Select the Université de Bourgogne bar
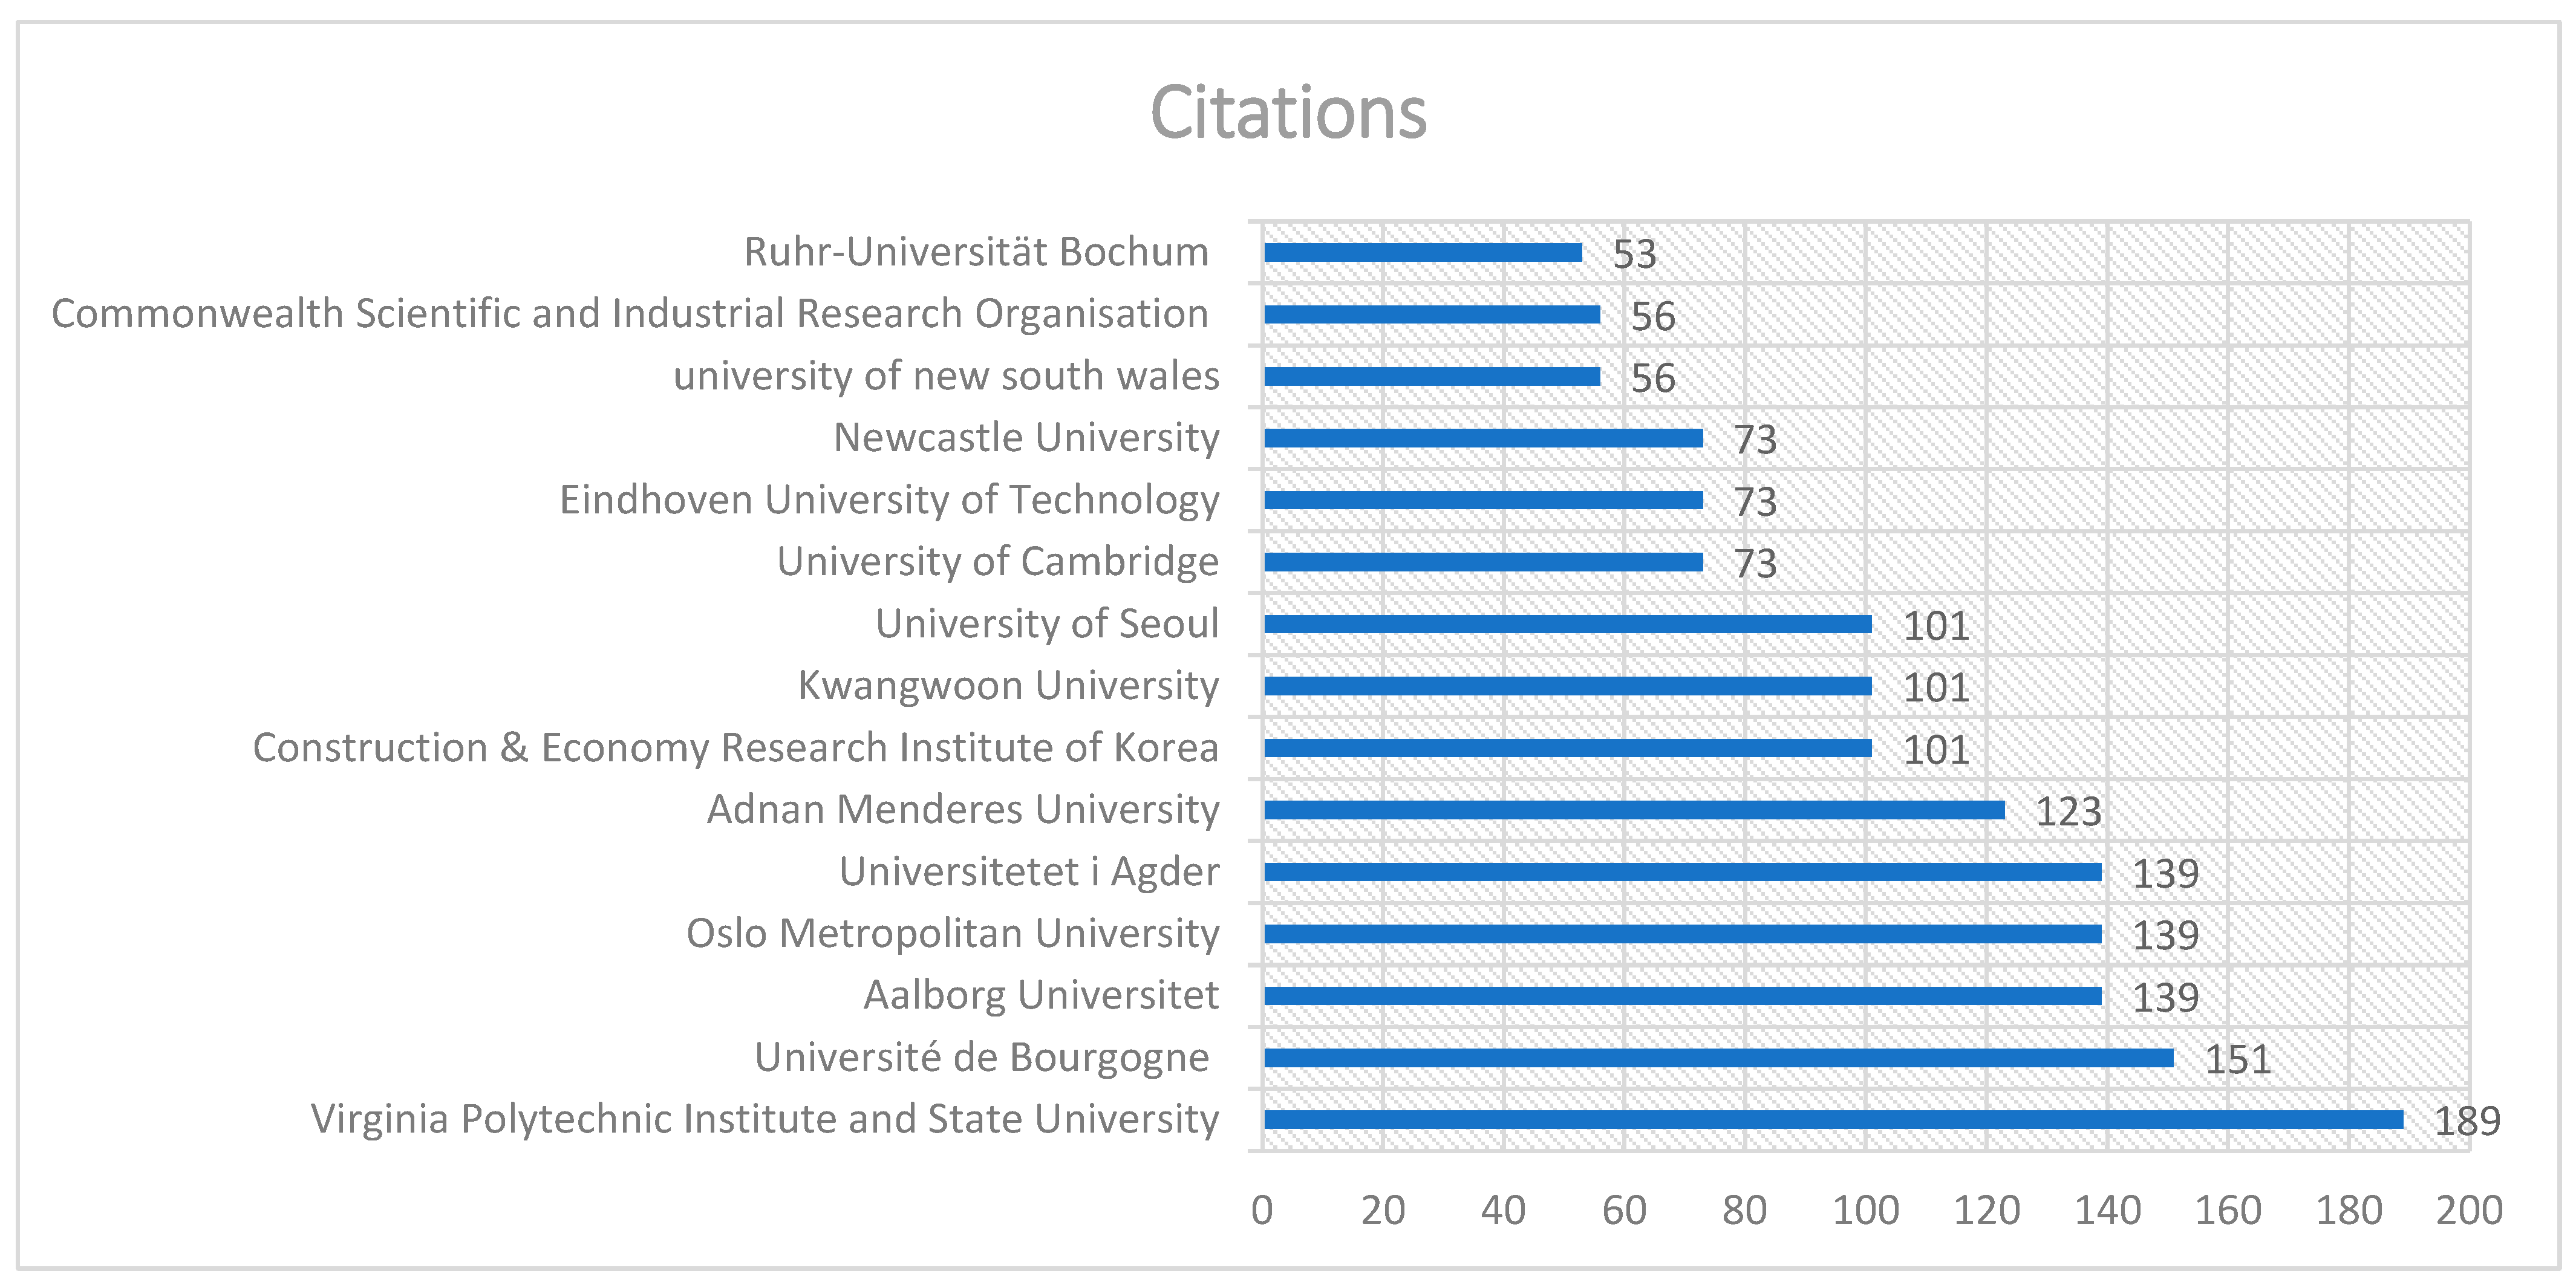 [1717, 1057]
